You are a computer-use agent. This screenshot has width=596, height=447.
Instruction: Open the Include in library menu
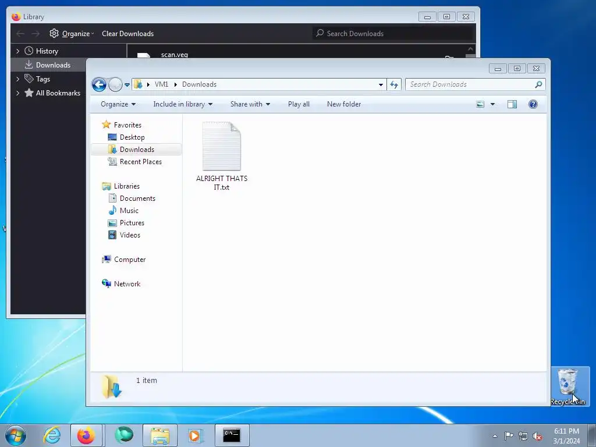[183, 104]
